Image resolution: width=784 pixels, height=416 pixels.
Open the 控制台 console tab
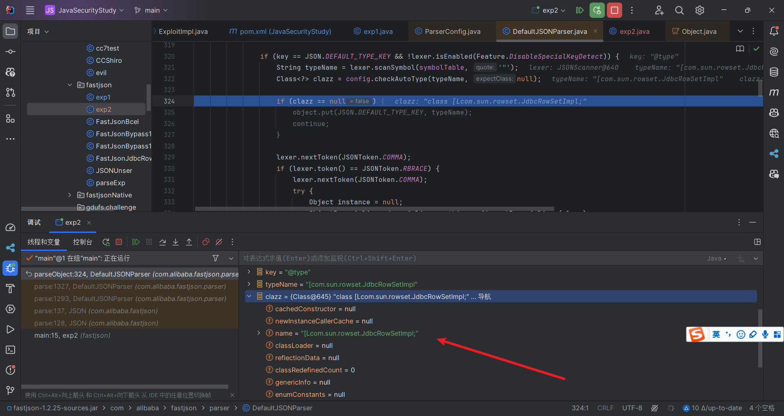tap(82, 242)
